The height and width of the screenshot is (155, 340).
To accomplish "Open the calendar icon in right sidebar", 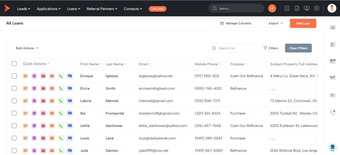I will coord(332,61).
